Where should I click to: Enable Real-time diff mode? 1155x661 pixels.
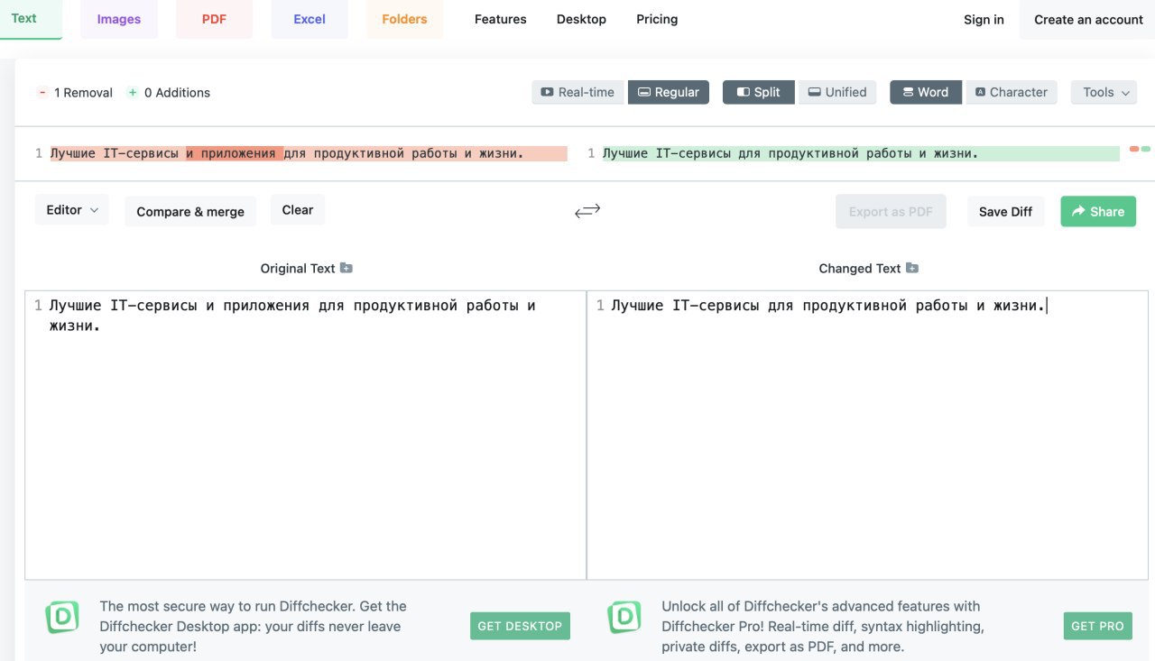pos(577,92)
